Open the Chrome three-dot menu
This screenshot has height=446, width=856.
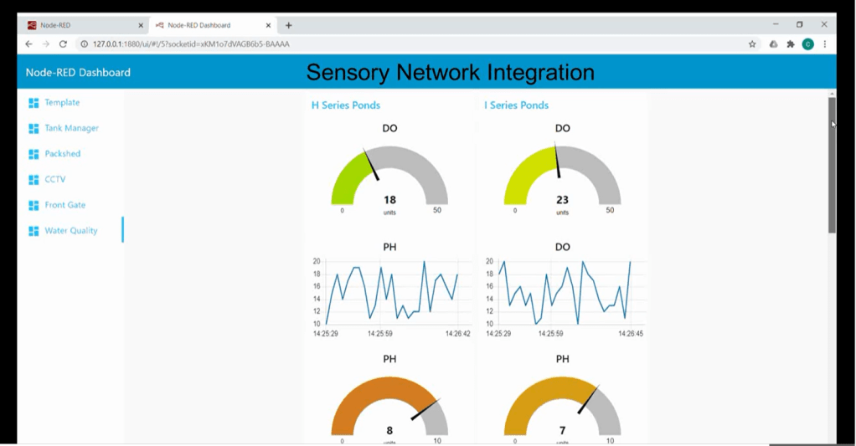pyautogui.click(x=825, y=44)
